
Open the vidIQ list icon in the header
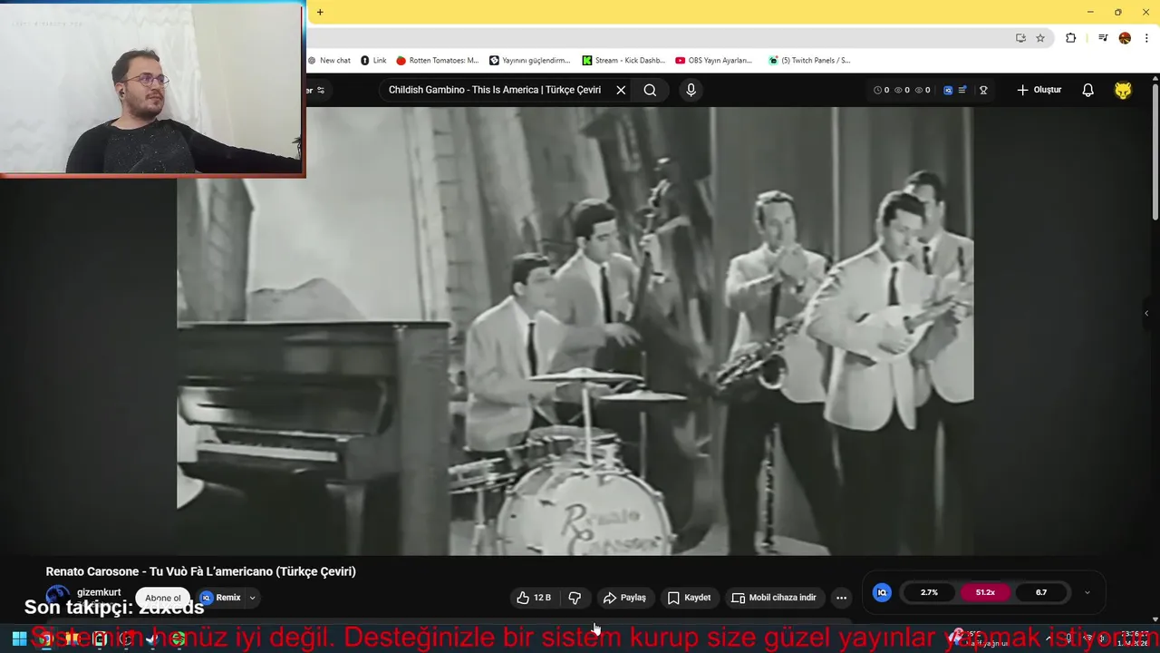coord(962,90)
